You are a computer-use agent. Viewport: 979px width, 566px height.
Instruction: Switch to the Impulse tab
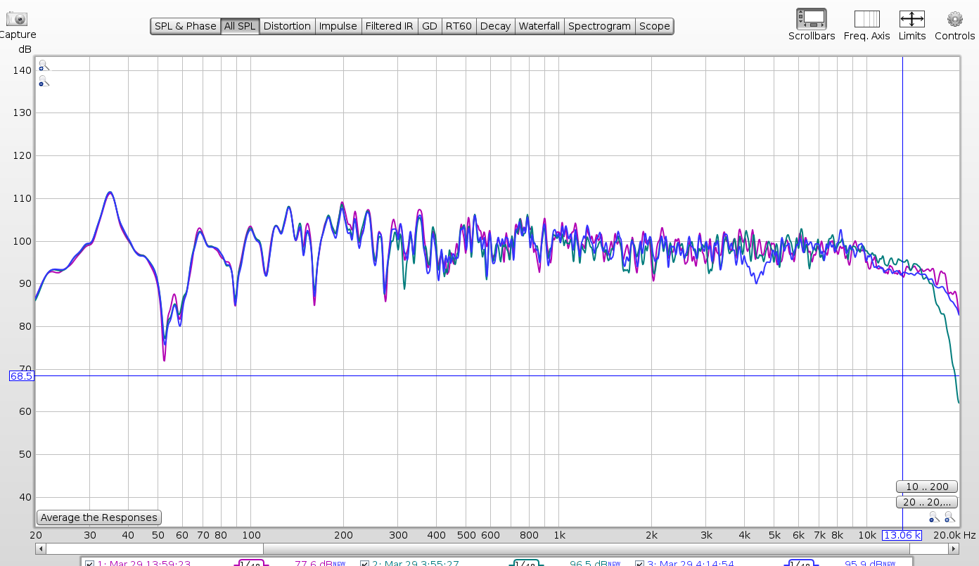[x=338, y=26]
